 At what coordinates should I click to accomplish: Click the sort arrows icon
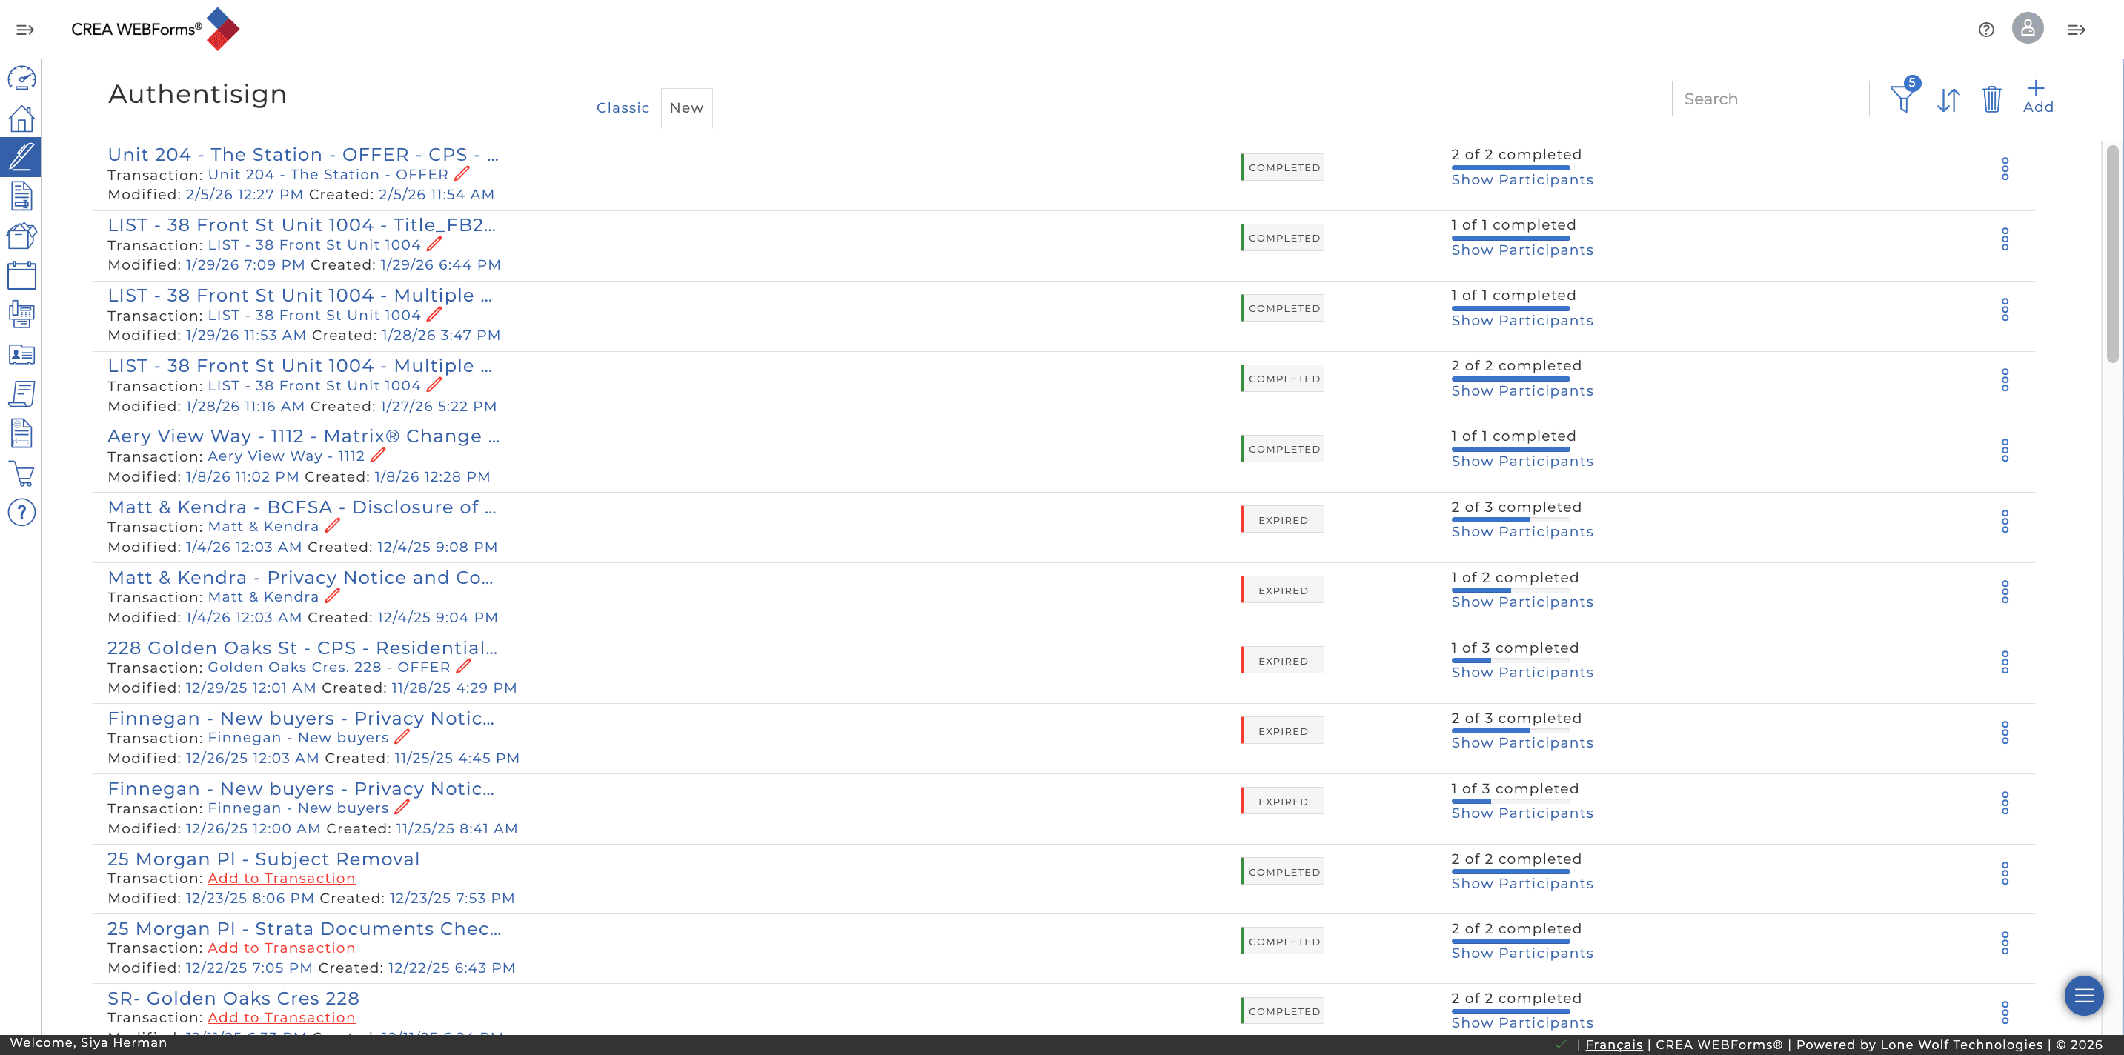(1948, 100)
